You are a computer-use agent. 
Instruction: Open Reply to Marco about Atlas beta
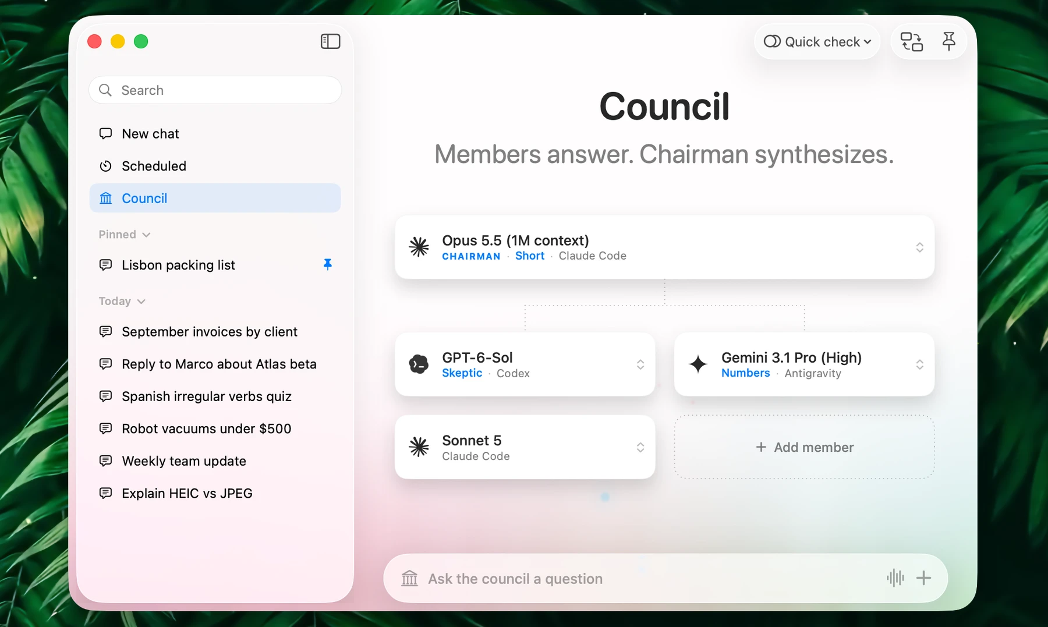(x=215, y=364)
